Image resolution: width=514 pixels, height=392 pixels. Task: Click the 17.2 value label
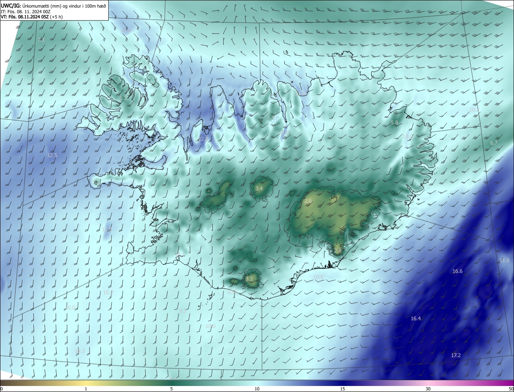[456, 356]
